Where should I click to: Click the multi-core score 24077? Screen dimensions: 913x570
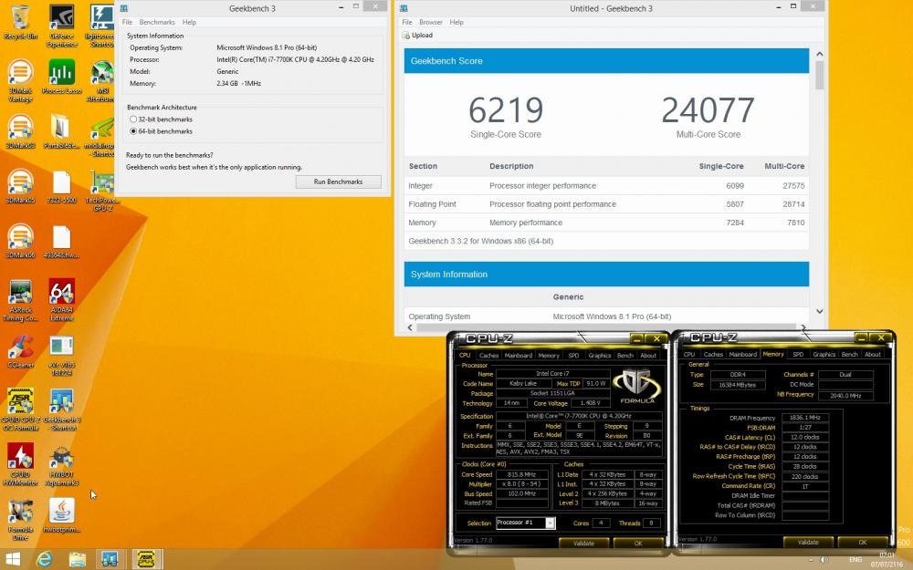point(708,110)
